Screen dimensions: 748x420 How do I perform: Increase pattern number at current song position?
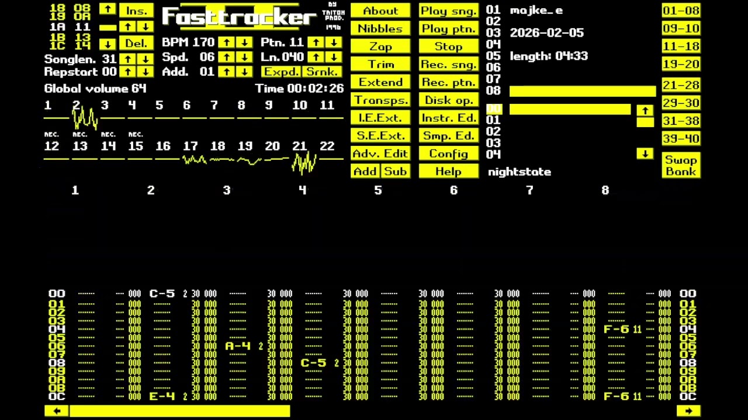128,27
